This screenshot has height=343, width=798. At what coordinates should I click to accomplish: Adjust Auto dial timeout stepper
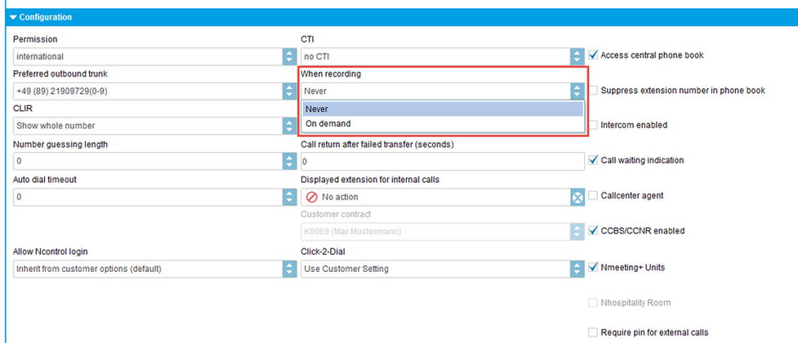pos(290,197)
